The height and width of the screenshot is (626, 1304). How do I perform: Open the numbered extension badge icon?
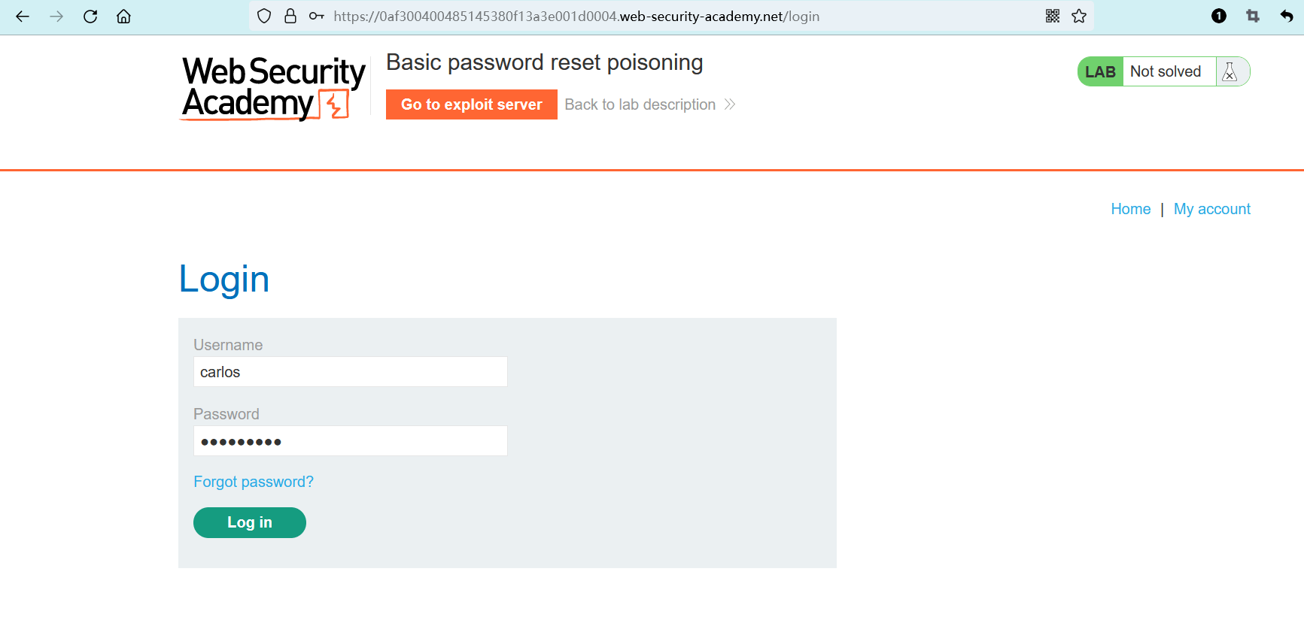pos(1219,17)
